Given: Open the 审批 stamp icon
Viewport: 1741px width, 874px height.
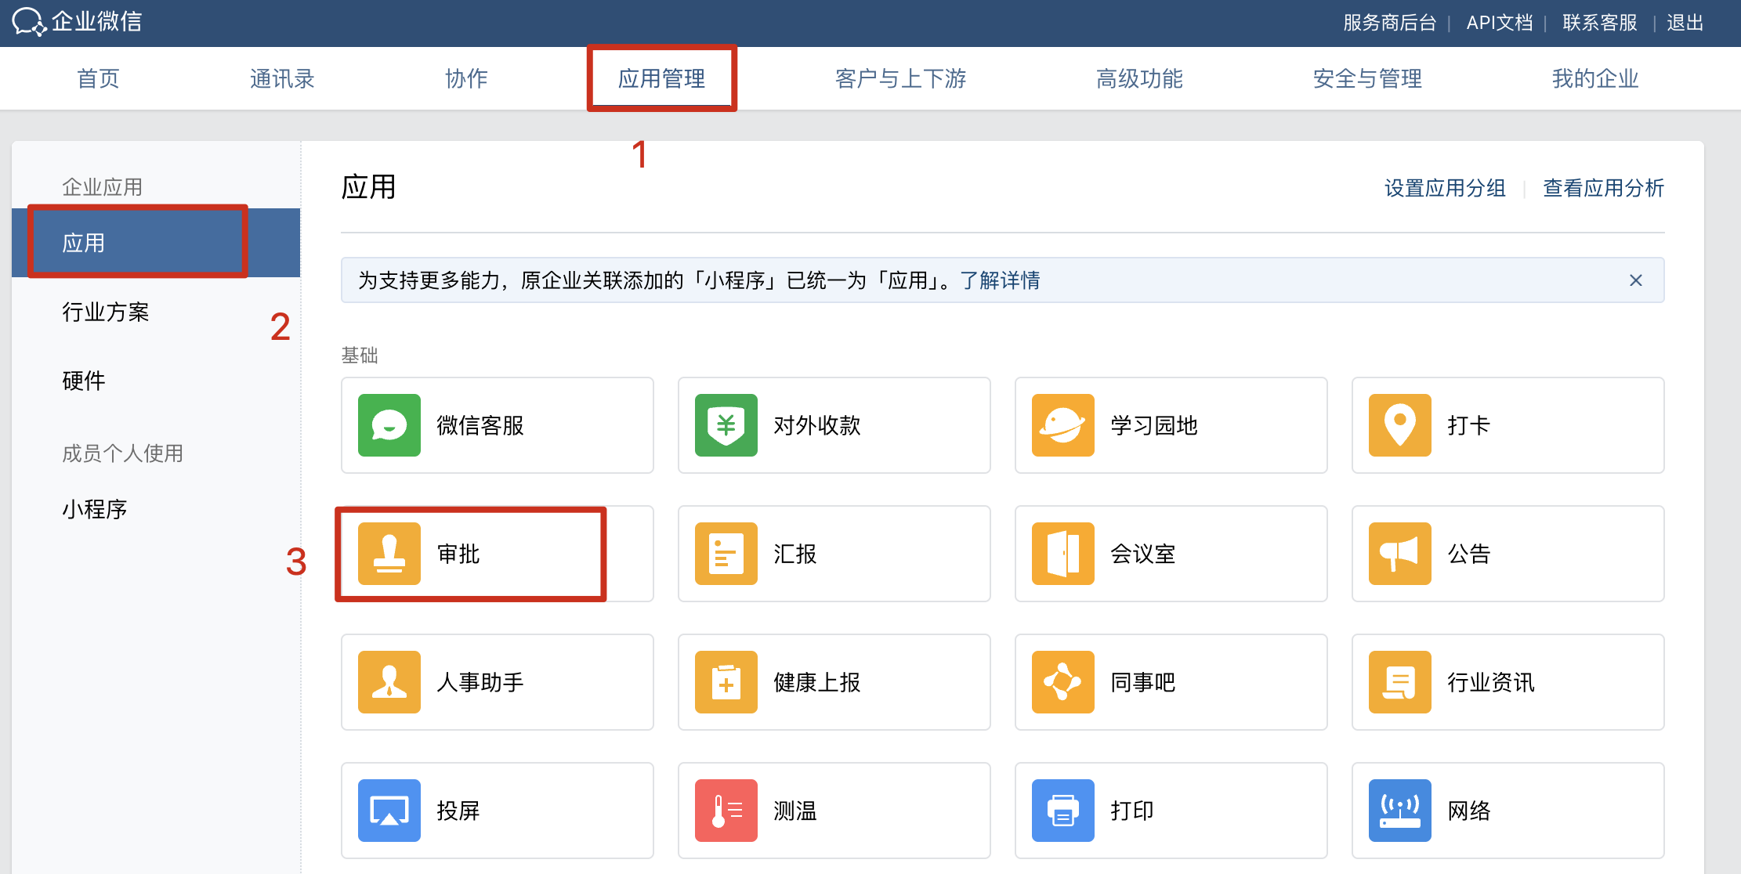Looking at the screenshot, I should (x=389, y=554).
